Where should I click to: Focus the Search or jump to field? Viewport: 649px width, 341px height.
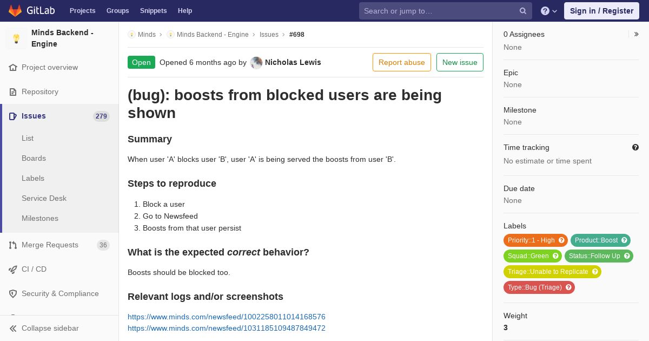pos(446,11)
